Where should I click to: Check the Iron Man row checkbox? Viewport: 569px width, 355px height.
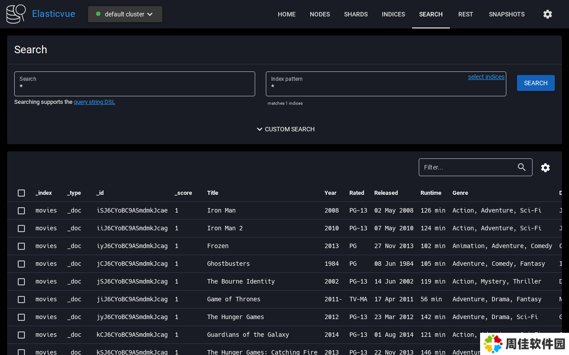coord(21,211)
